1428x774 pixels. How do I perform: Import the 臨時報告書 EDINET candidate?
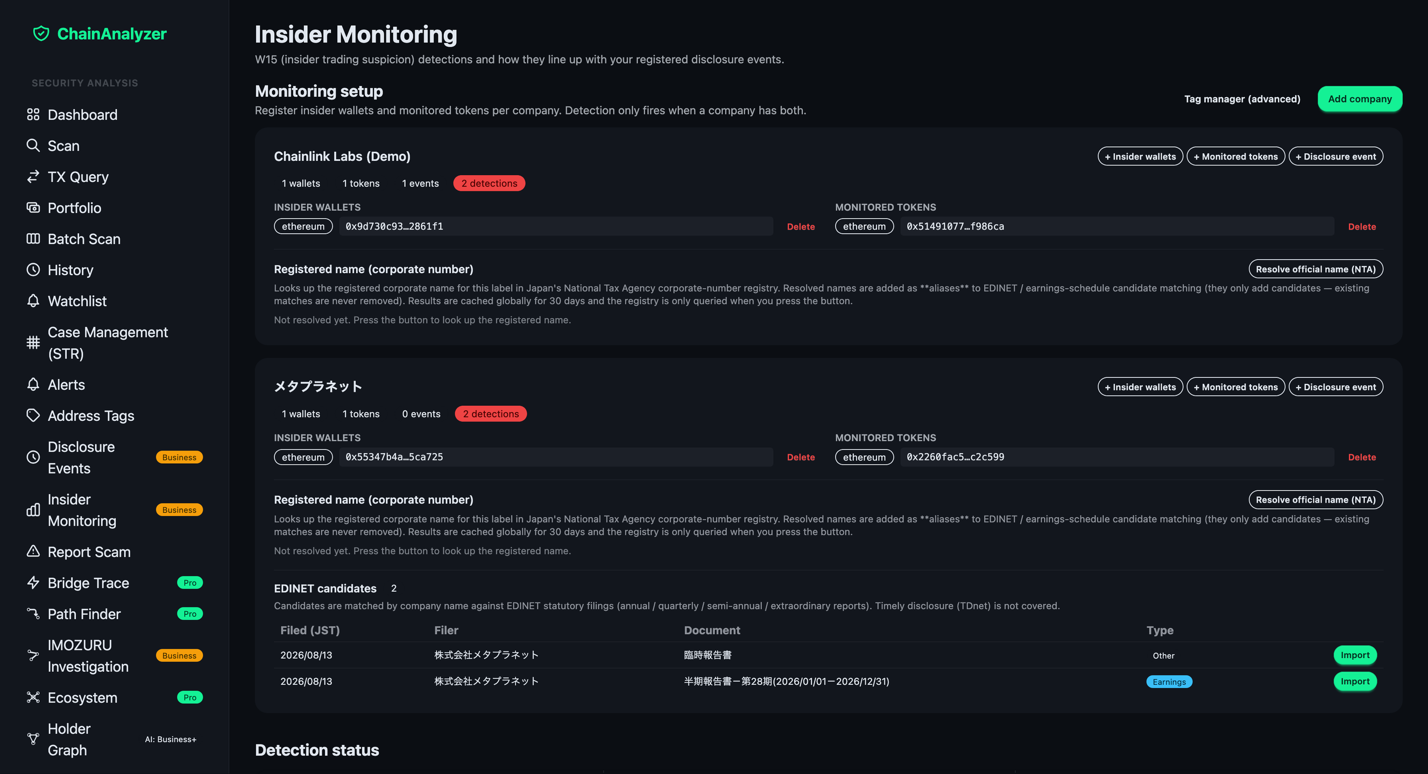(x=1355, y=655)
